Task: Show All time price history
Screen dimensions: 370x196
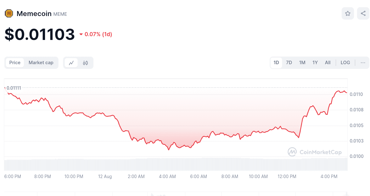Action: tap(328, 63)
